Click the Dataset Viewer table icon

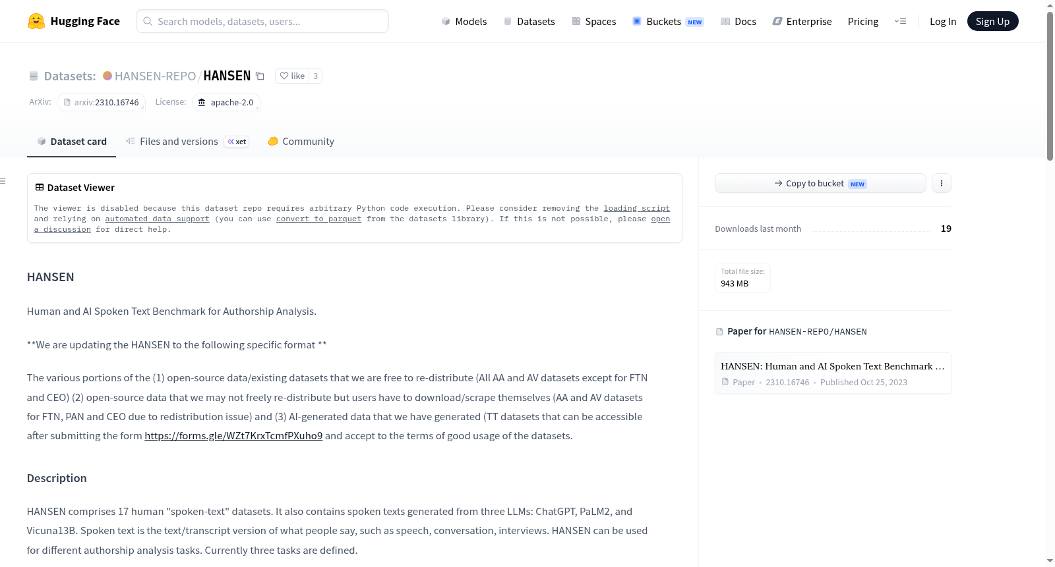pos(40,187)
